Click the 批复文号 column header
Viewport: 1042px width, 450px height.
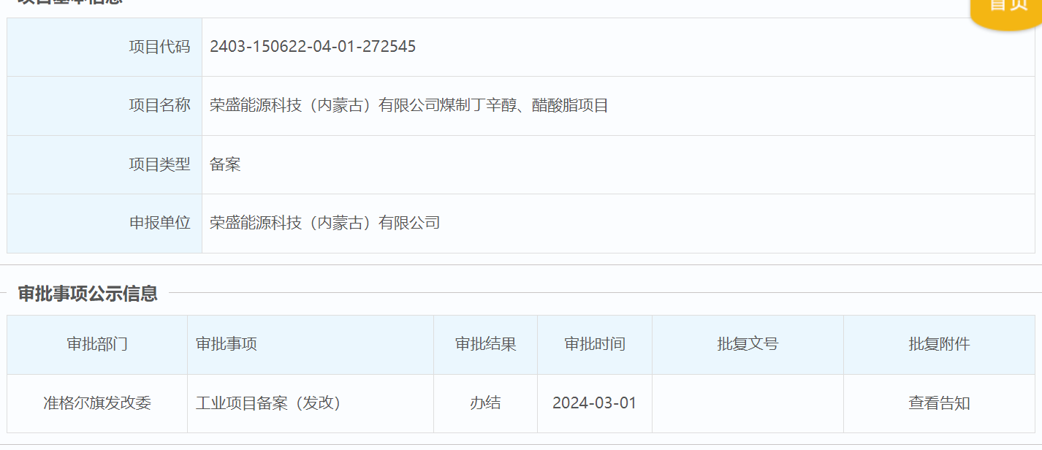tap(748, 344)
